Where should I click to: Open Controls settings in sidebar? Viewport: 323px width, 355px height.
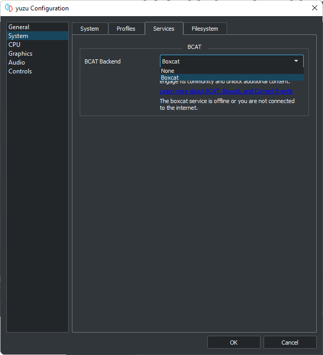click(38, 71)
